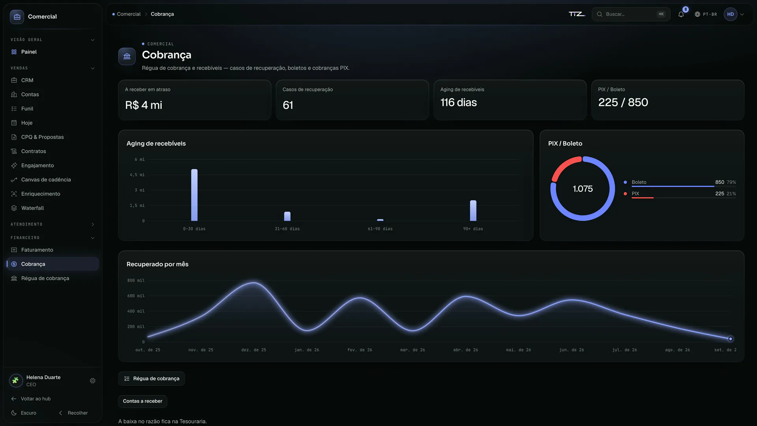The image size is (757, 426).
Task: Click the 0-30 dias bar in Aging chart
Action: [194, 195]
